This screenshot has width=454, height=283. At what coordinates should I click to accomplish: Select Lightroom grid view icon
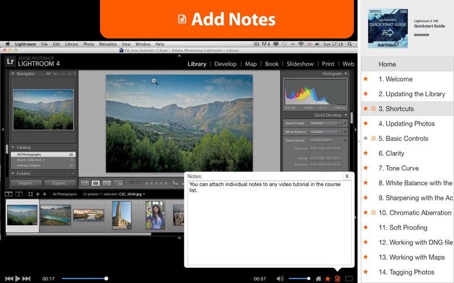pos(85,183)
